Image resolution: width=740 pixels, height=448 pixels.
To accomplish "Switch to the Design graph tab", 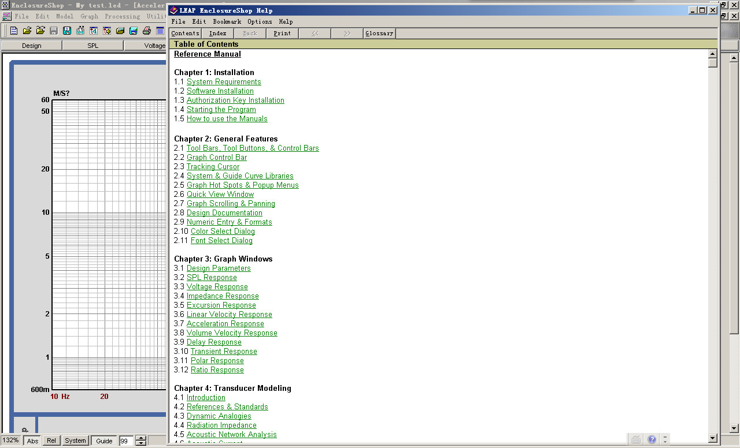I will click(31, 46).
